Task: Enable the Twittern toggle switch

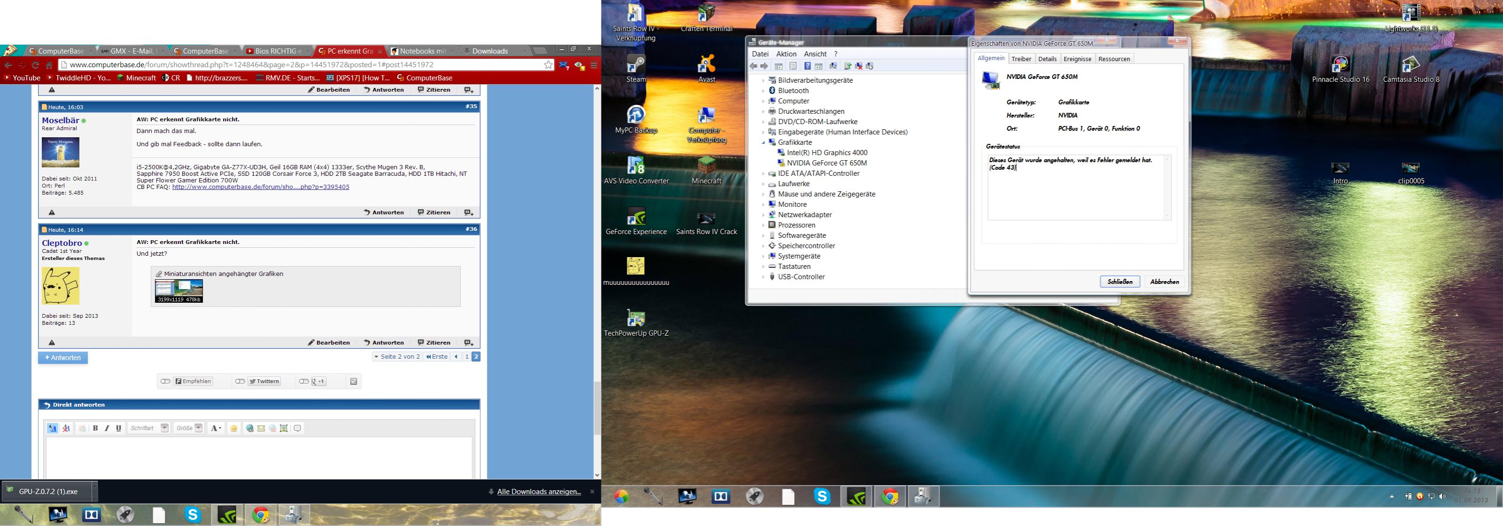Action: point(240,381)
